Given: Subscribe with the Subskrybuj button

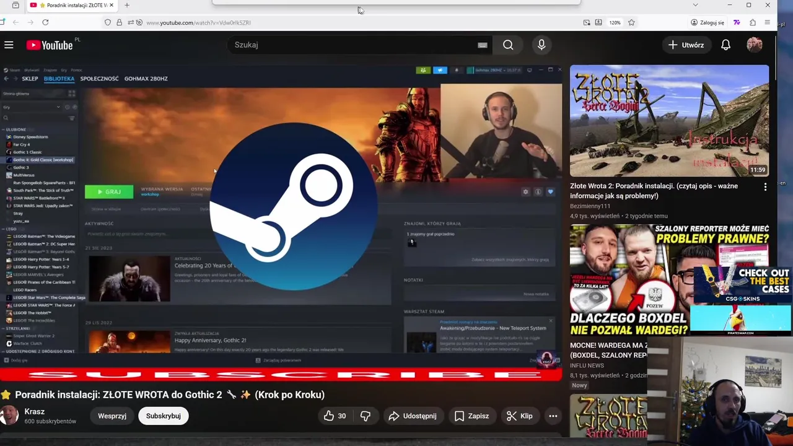Looking at the screenshot, I should click(164, 416).
